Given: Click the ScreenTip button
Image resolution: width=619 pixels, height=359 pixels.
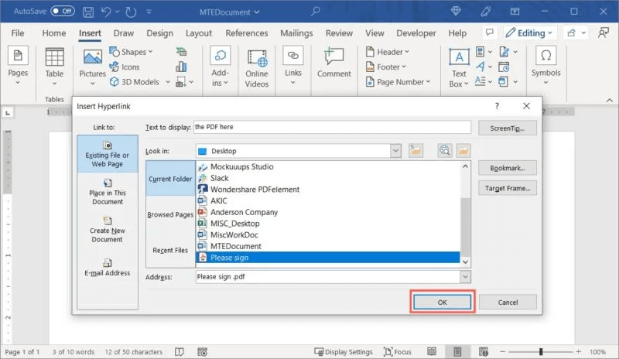Looking at the screenshot, I should pyautogui.click(x=508, y=128).
